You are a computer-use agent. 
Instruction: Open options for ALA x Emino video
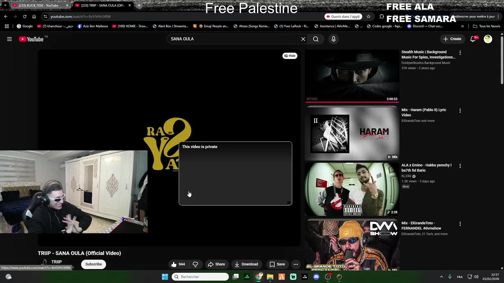tap(460, 166)
